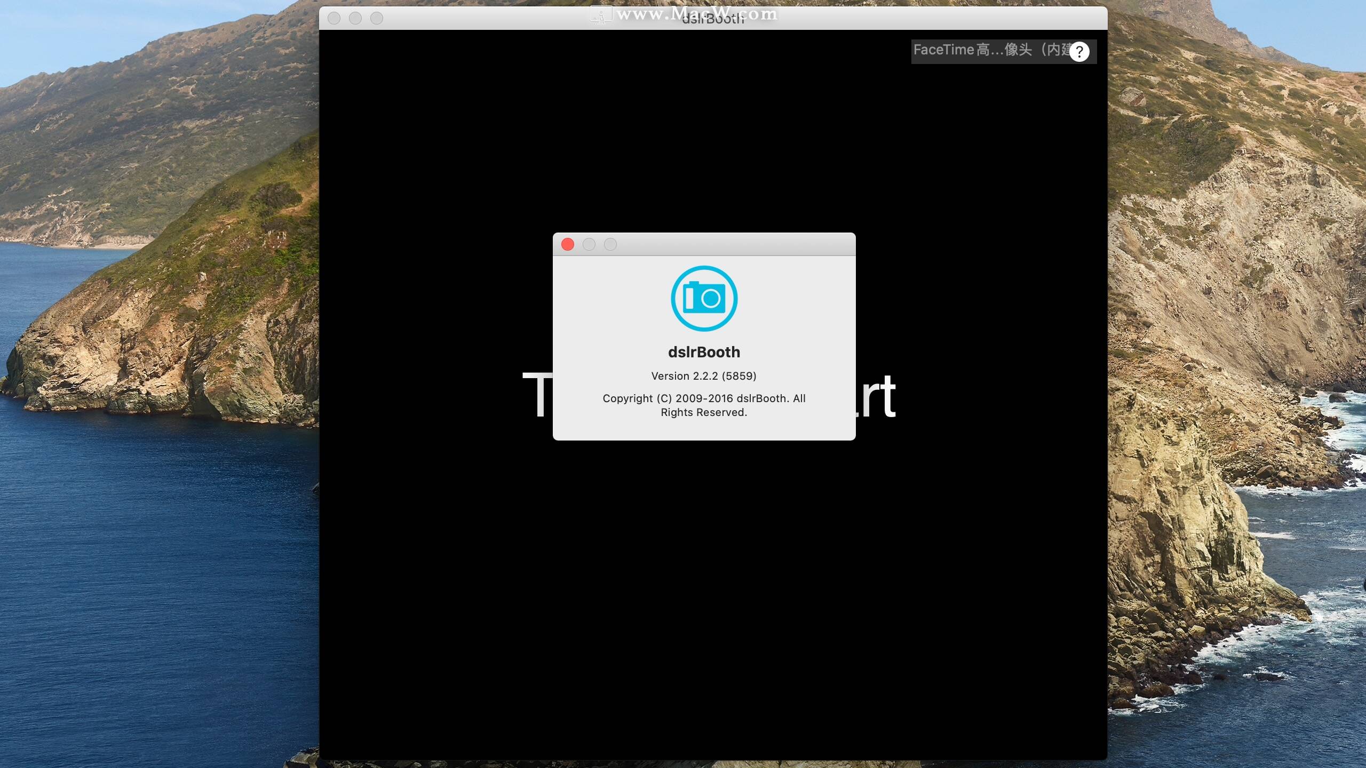Click the dslrBooth main window title
1366x768 pixels.
coord(713,19)
